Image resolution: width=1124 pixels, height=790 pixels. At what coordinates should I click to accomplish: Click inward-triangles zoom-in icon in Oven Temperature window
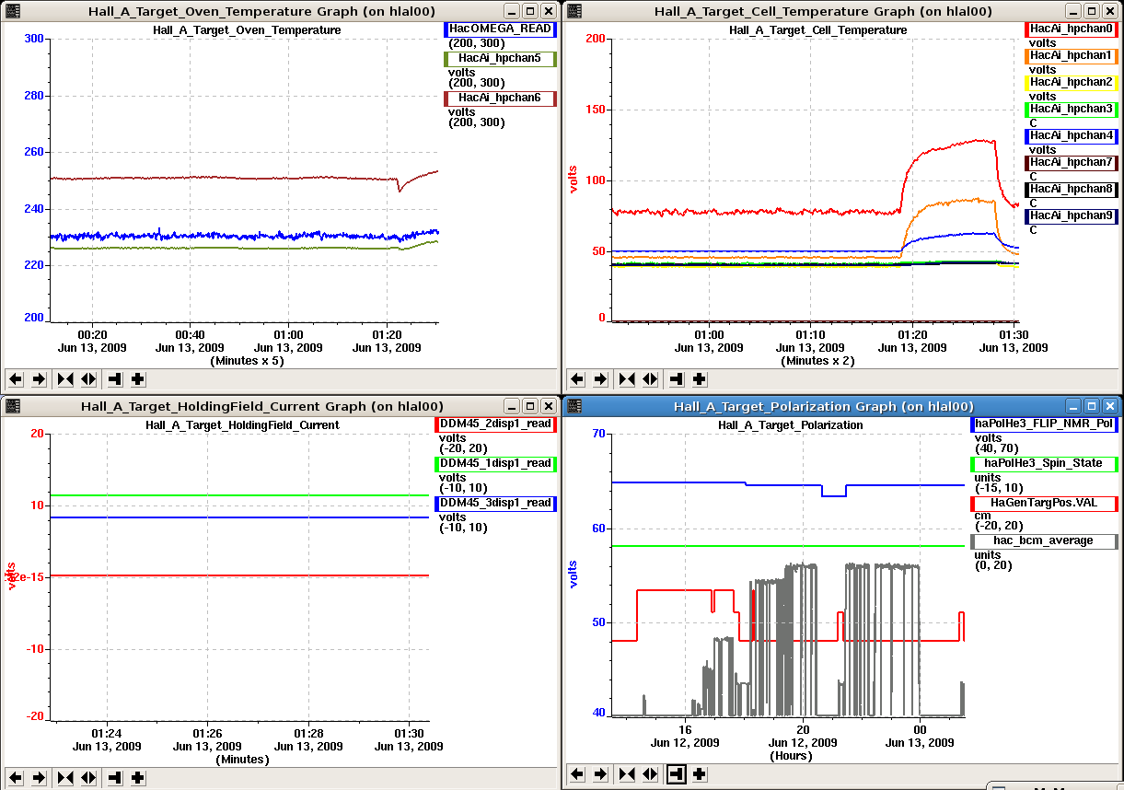(65, 378)
